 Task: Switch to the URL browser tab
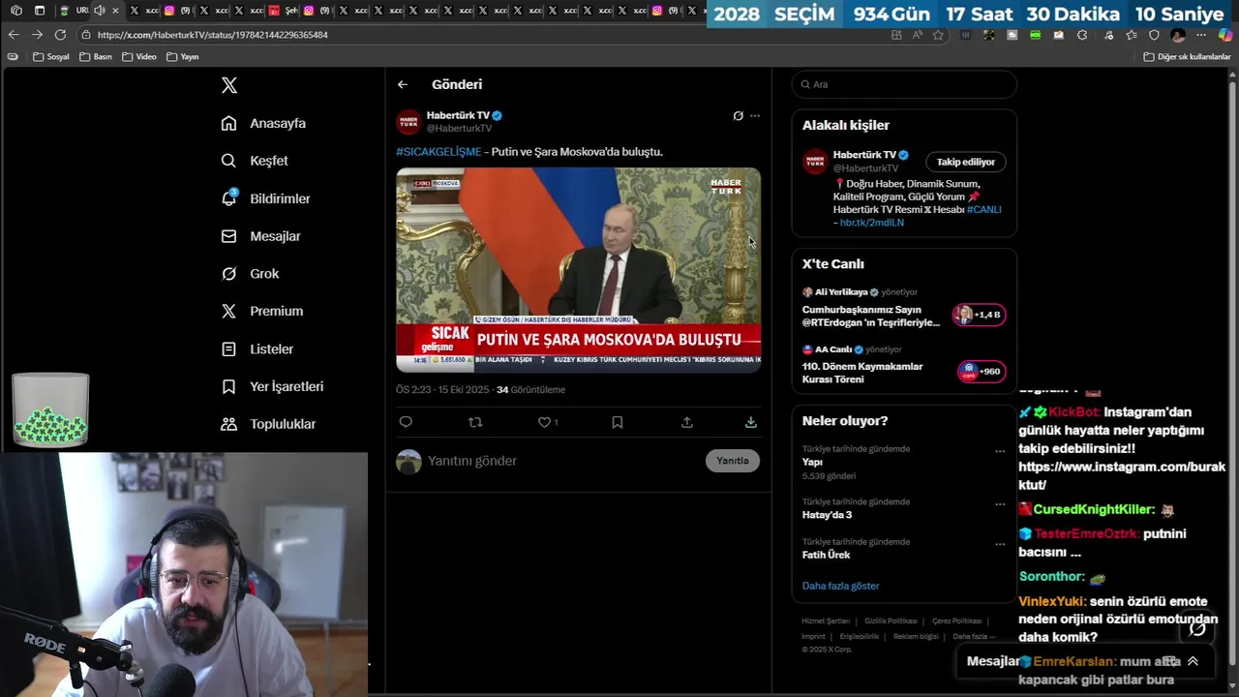click(x=76, y=11)
